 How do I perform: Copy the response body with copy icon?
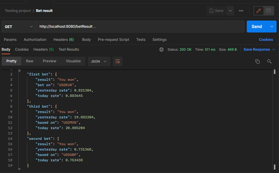point(257,61)
